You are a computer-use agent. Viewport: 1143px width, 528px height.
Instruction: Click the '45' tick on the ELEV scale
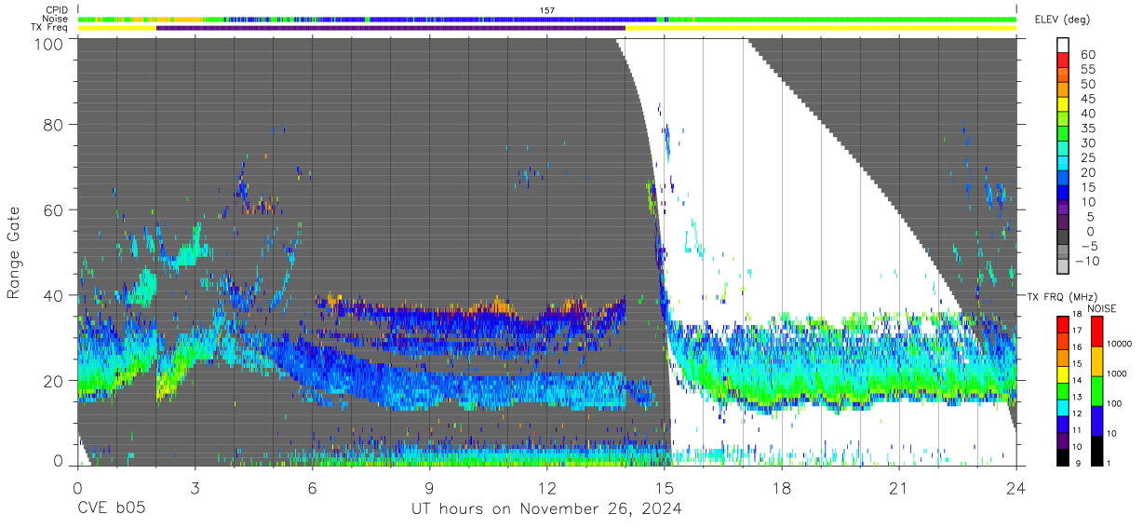(x=1088, y=99)
